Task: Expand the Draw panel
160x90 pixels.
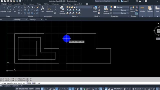Action: pos(9,16)
